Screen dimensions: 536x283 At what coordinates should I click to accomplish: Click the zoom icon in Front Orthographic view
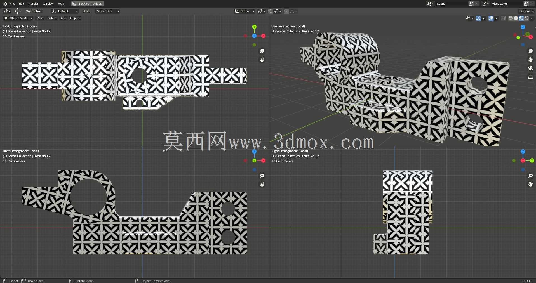(x=262, y=176)
